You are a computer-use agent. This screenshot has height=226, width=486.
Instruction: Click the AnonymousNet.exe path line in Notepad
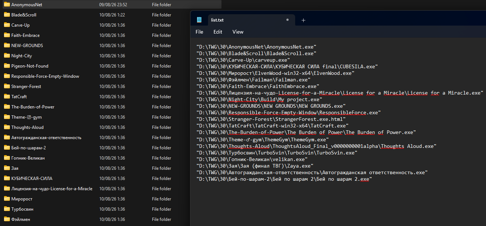point(256,47)
